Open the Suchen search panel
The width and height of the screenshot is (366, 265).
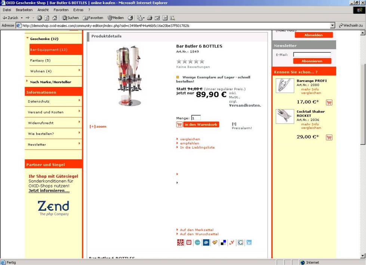[x=70, y=18]
